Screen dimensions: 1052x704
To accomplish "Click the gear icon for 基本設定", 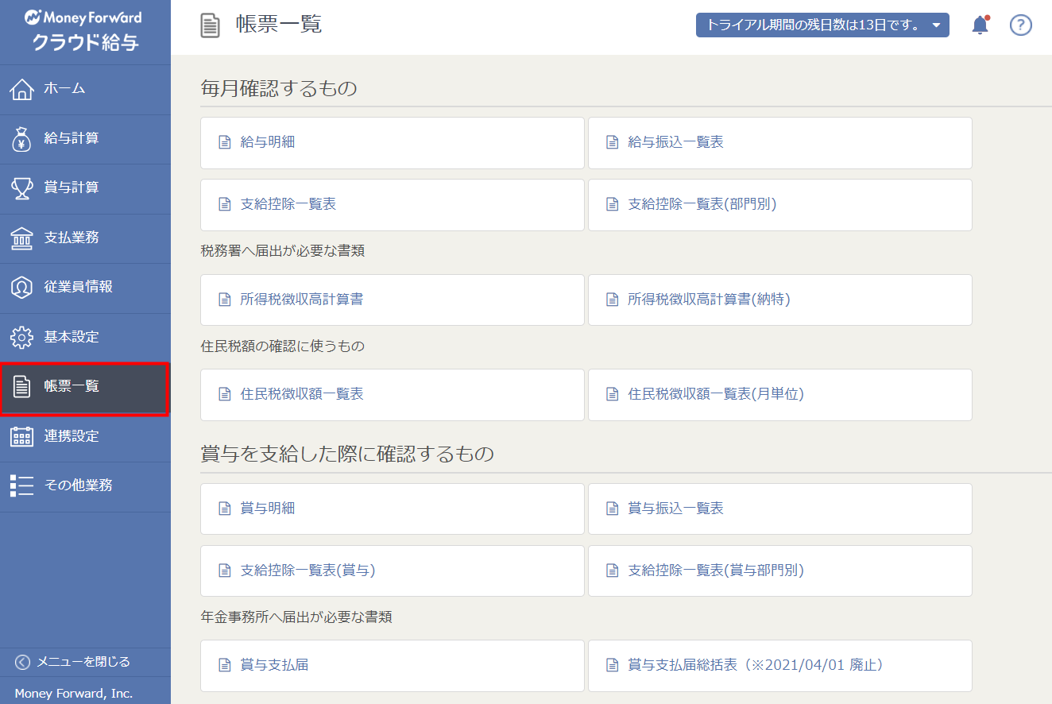I will click(x=21, y=337).
